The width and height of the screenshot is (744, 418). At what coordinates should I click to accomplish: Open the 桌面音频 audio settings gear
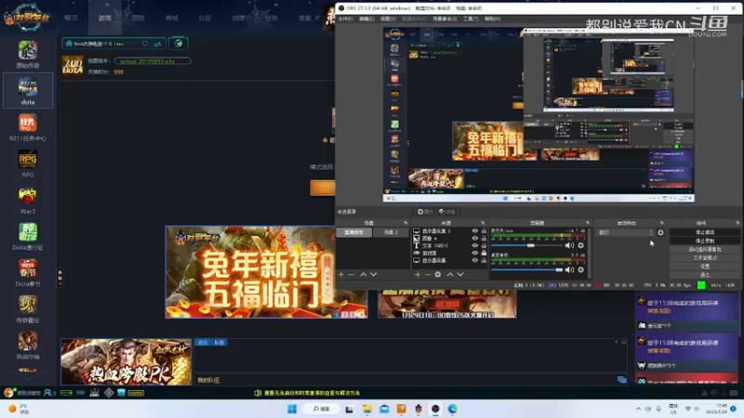pos(580,269)
